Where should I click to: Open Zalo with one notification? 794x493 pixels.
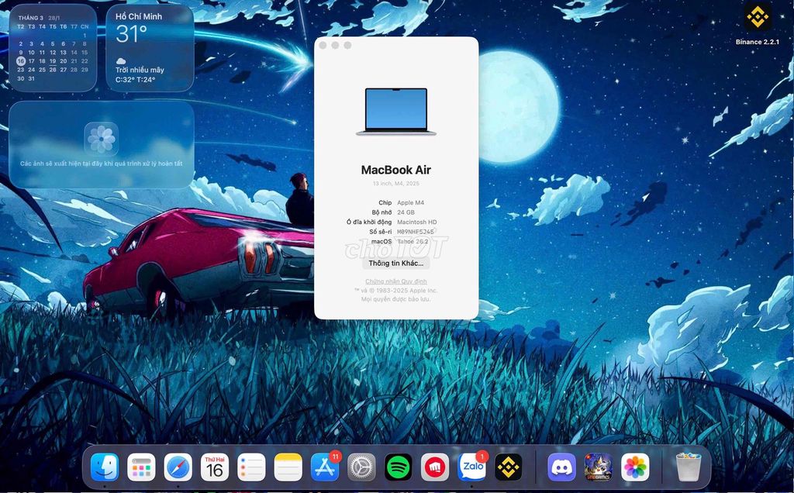pyautogui.click(x=472, y=467)
